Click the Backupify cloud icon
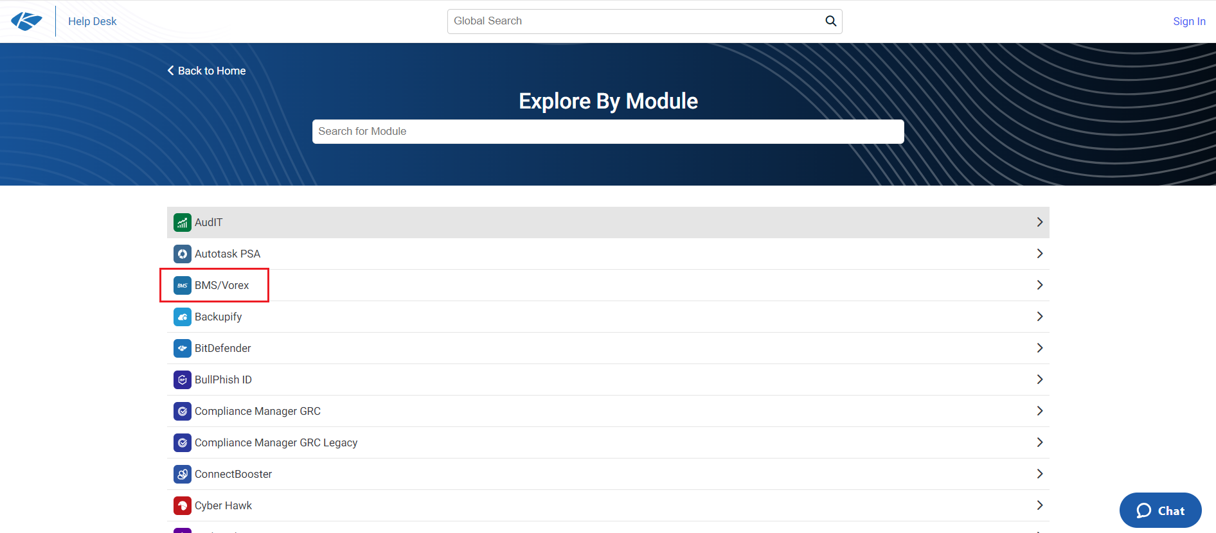The height and width of the screenshot is (533, 1216). pyautogui.click(x=183, y=317)
